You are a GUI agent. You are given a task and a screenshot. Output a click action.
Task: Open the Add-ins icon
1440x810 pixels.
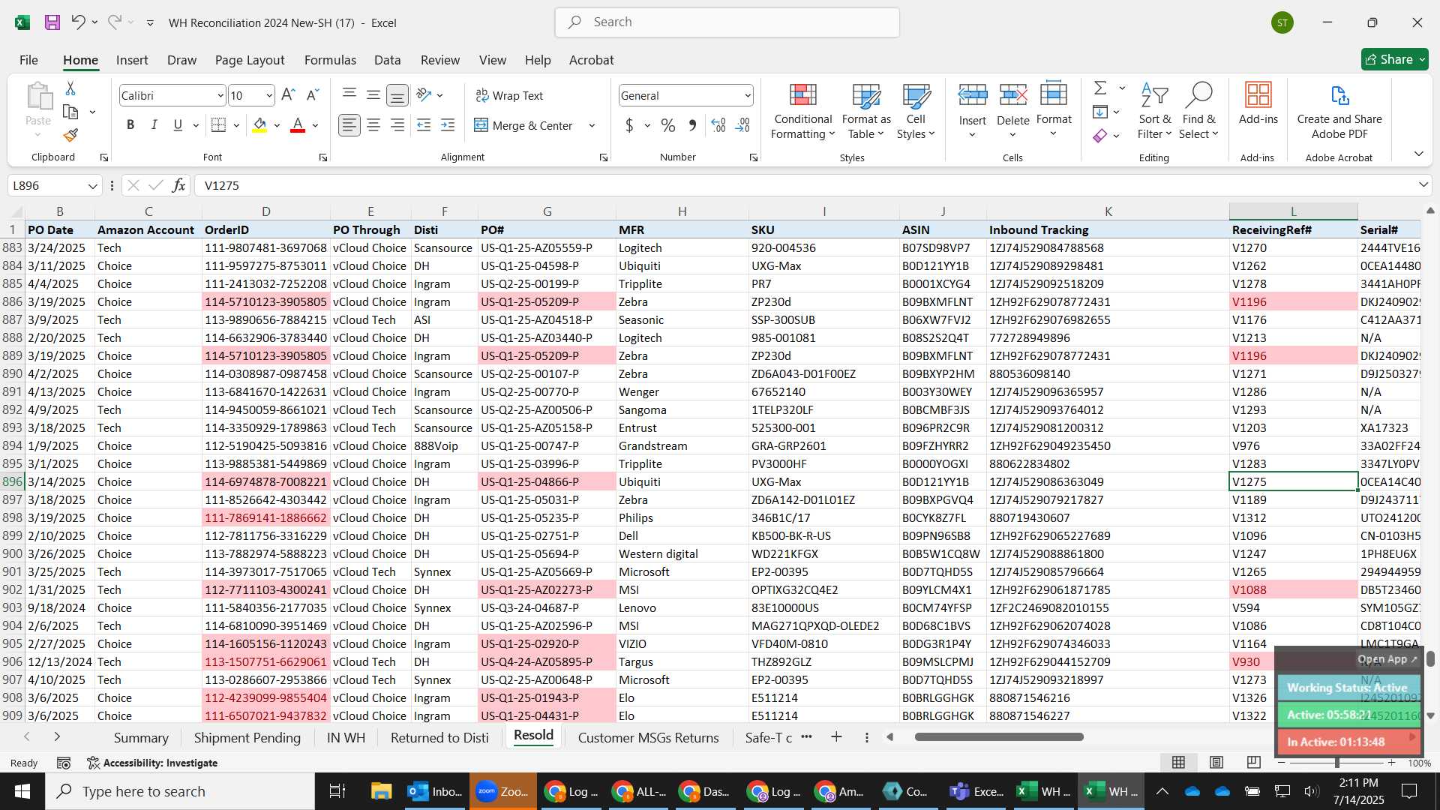pyautogui.click(x=1258, y=104)
